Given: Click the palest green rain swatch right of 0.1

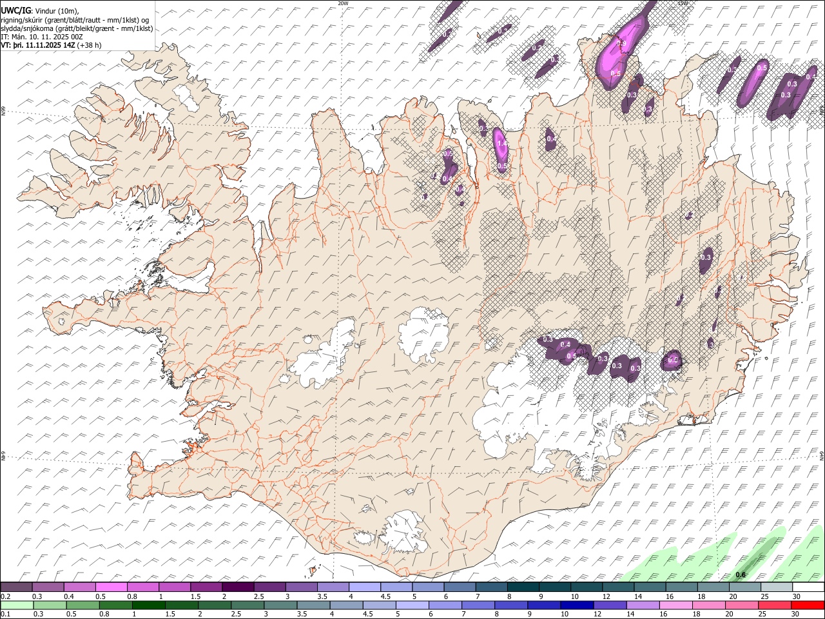Looking at the screenshot, I should tap(17, 605).
